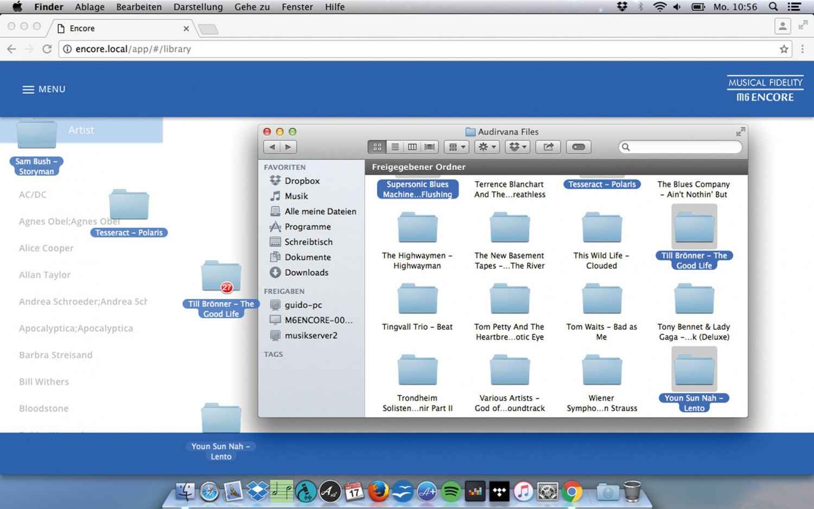Viewport: 814px width, 509px height.
Task: Click Musical Fidelity M6 Encore logo
Action: pos(765,90)
